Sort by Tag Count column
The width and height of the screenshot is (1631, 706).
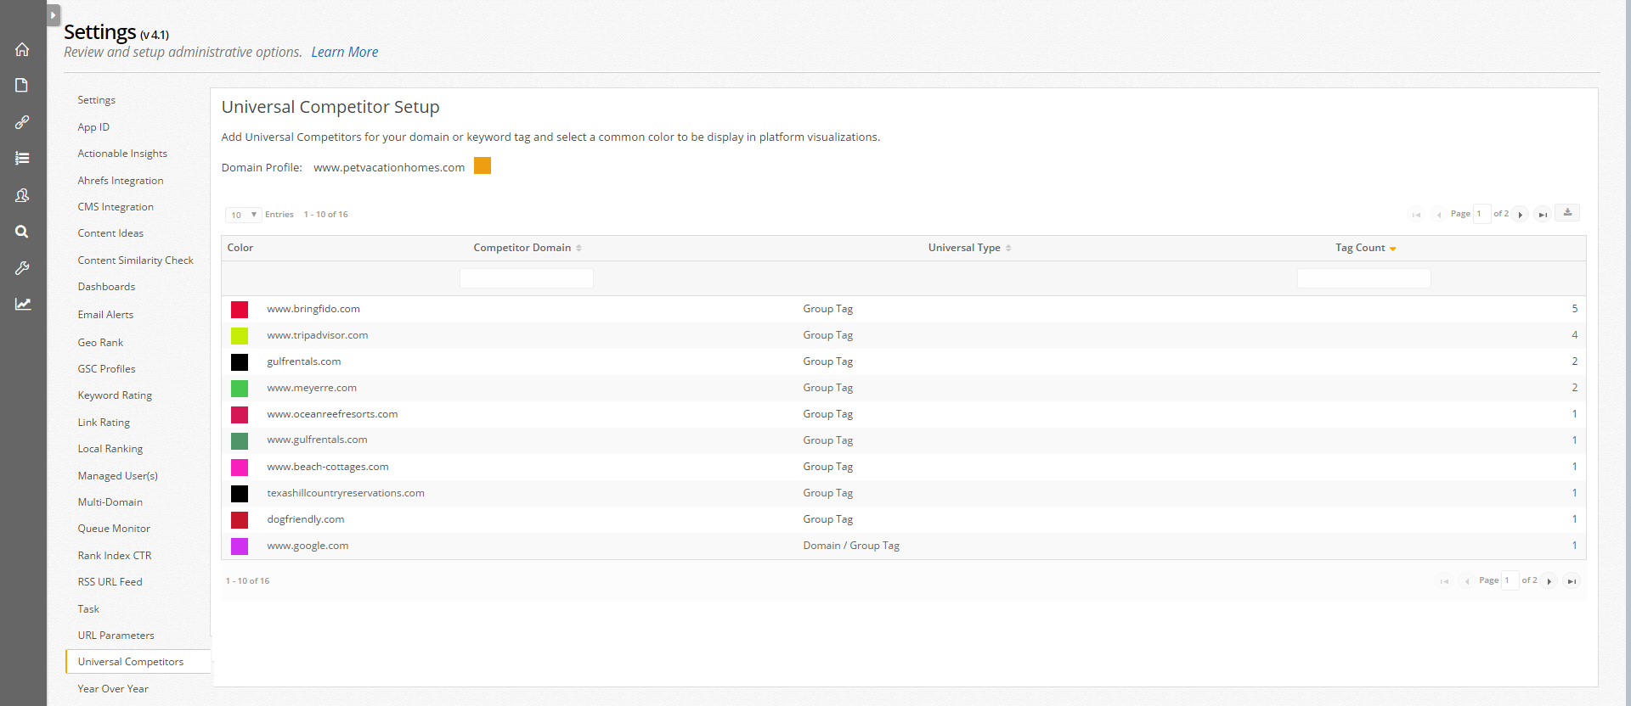[x=1365, y=248]
